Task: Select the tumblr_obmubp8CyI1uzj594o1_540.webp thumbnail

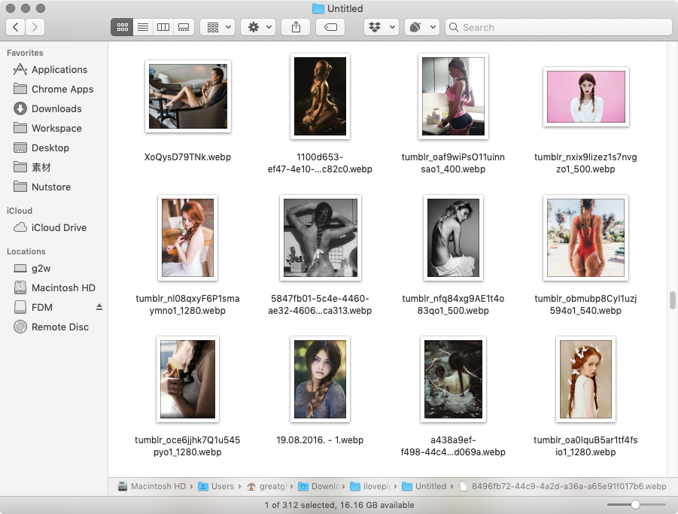Action: point(586,238)
